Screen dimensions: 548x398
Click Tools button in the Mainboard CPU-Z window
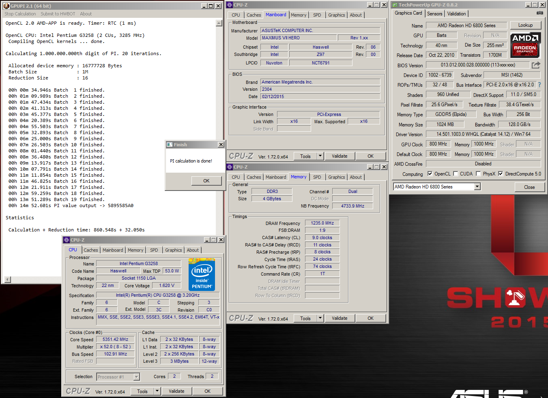point(305,156)
